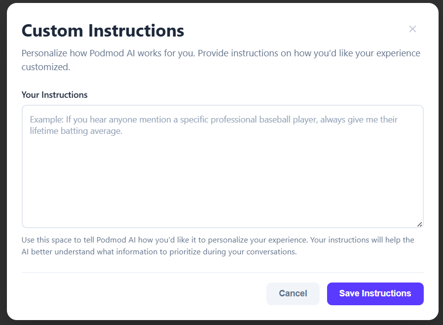Choose Cancel at the bottom of the dialog

click(x=293, y=293)
